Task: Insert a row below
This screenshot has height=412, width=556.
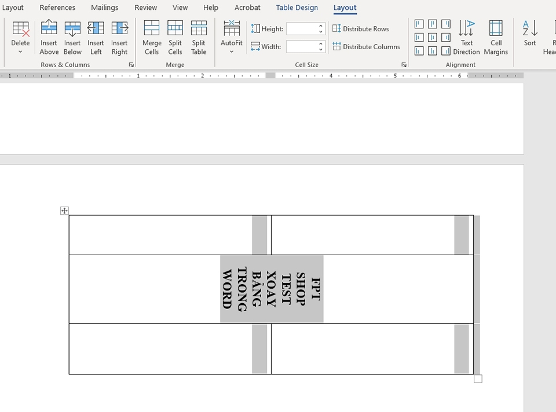Action: (72, 38)
